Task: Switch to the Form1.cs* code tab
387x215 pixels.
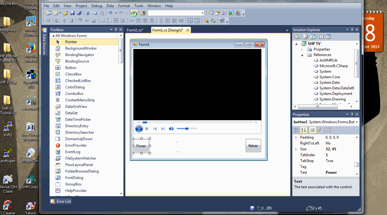Action: 135,30
